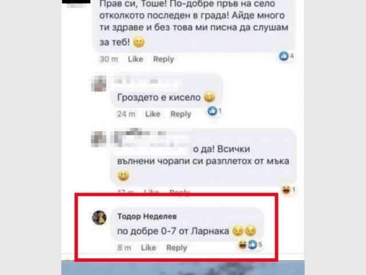The image size is (366, 275).
Task: Reply to the Гроздето е кисело comment
Action: pyautogui.click(x=181, y=114)
